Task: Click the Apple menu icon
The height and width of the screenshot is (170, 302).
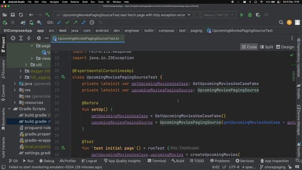Action: coord(4,2)
